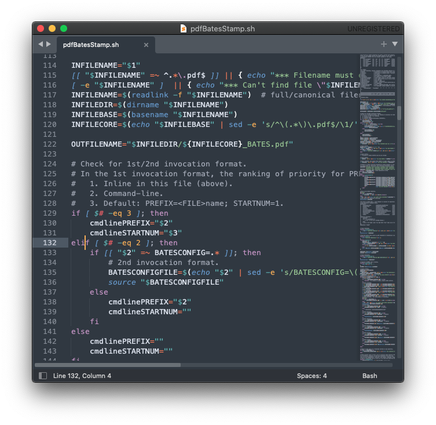Click comment '1. Inline in this file (above).'
Screen dimensions: 436x425
(x=161, y=184)
